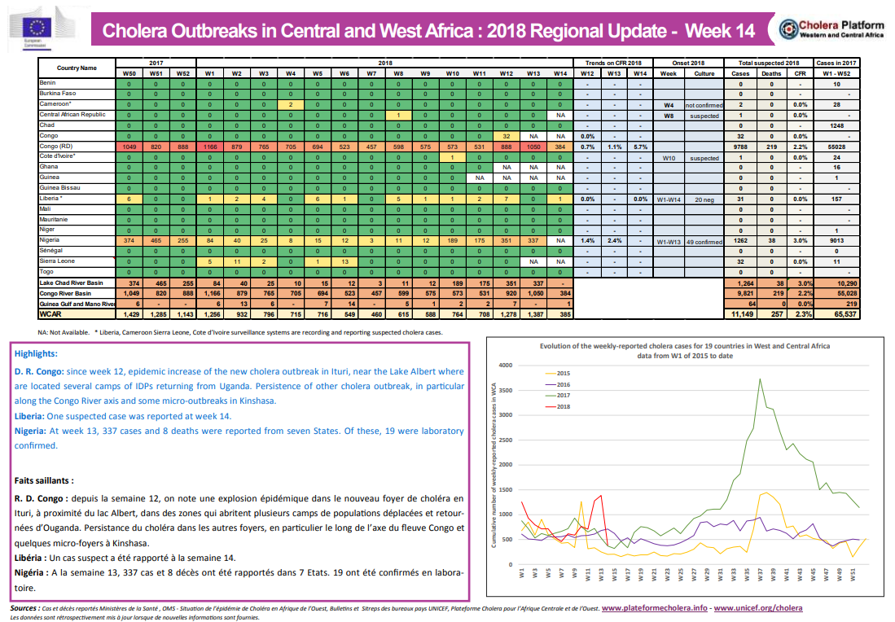Image resolution: width=895 pixels, height=622 pixels.
Task: Select the 2017 column header
Action: (155, 64)
